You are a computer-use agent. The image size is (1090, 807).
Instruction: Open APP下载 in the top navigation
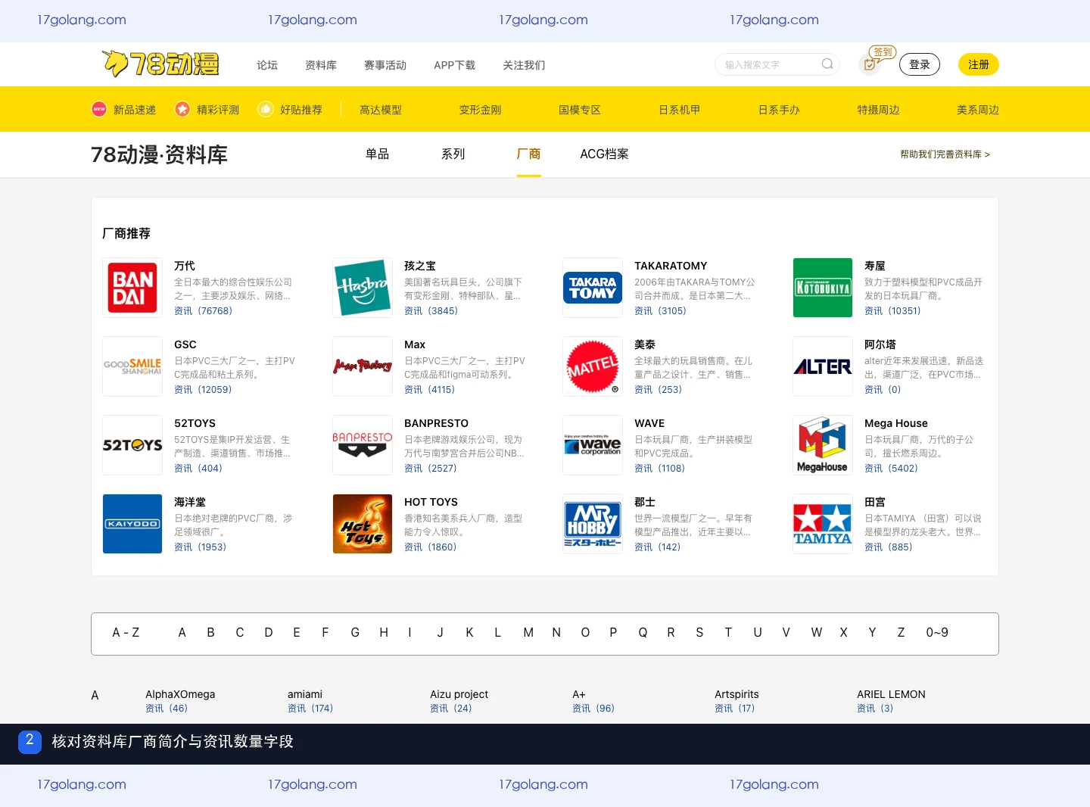pyautogui.click(x=454, y=65)
